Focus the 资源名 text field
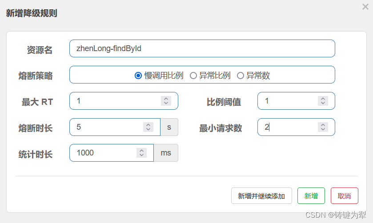 coord(202,48)
